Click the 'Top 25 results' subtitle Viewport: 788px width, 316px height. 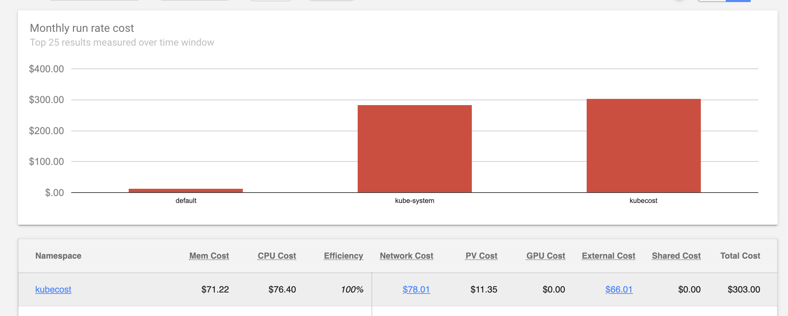click(x=122, y=43)
